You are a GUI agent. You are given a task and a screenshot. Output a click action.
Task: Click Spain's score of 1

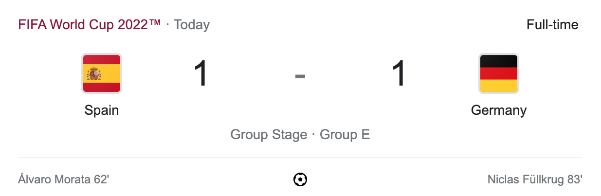[201, 74]
